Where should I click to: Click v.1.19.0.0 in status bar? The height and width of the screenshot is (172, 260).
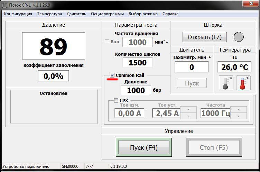[118, 166]
